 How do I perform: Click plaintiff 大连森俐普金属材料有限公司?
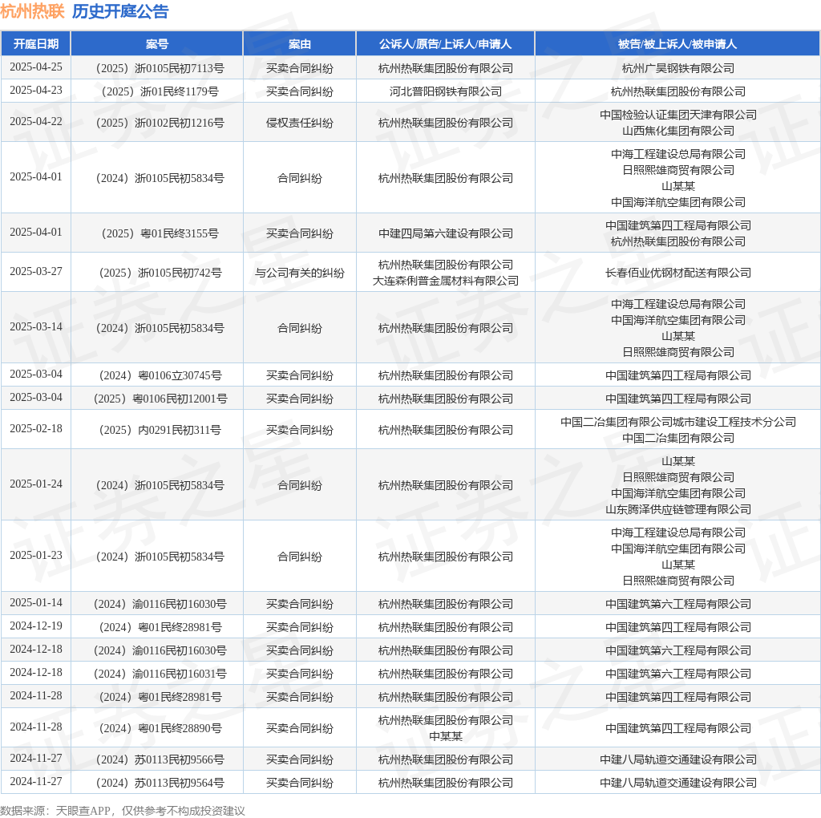[445, 281]
